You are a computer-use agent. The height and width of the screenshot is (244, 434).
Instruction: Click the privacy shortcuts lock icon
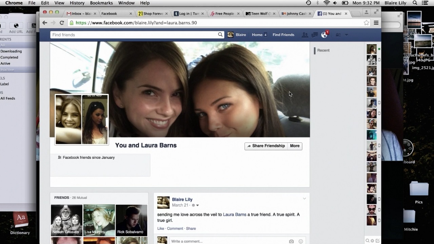[338, 35]
